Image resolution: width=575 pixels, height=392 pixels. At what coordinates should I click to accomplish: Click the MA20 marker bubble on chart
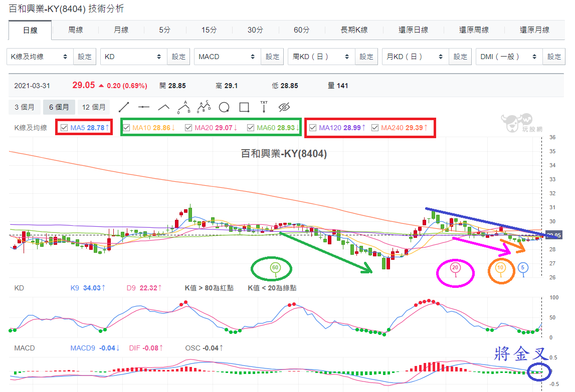(x=455, y=268)
